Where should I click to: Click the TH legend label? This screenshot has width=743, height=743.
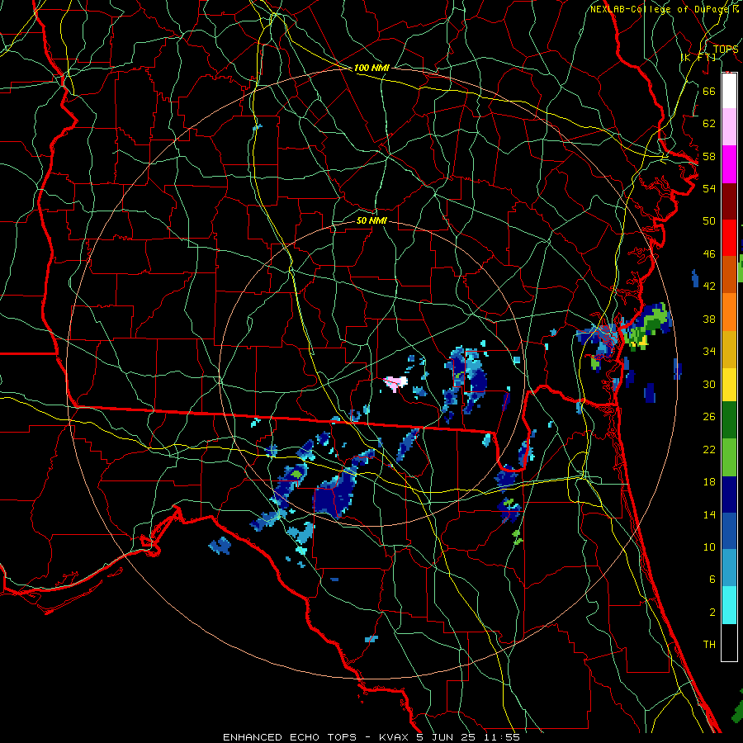tap(709, 645)
